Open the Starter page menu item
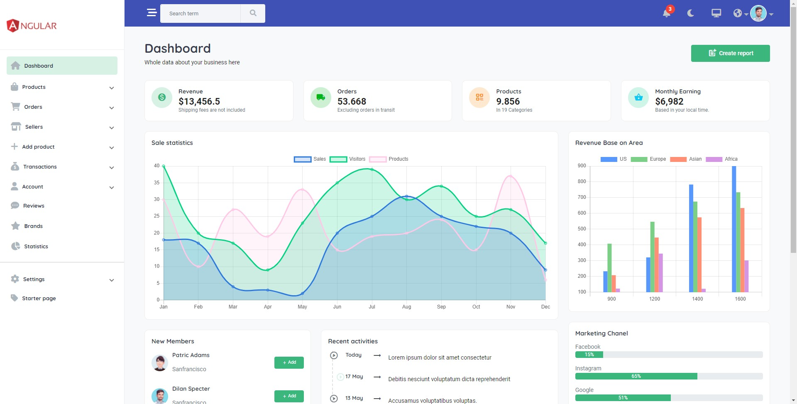Screen dimensions: 797x404 point(39,298)
